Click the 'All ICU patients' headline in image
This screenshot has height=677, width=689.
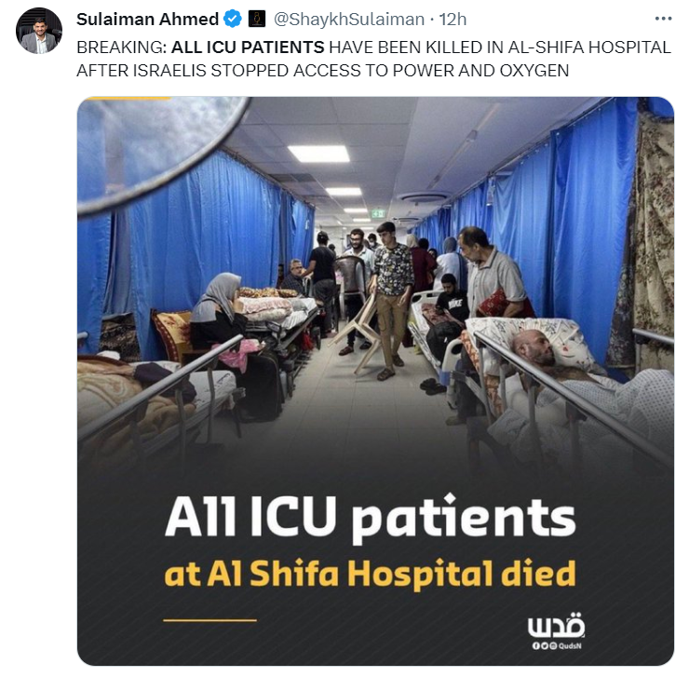371,518
